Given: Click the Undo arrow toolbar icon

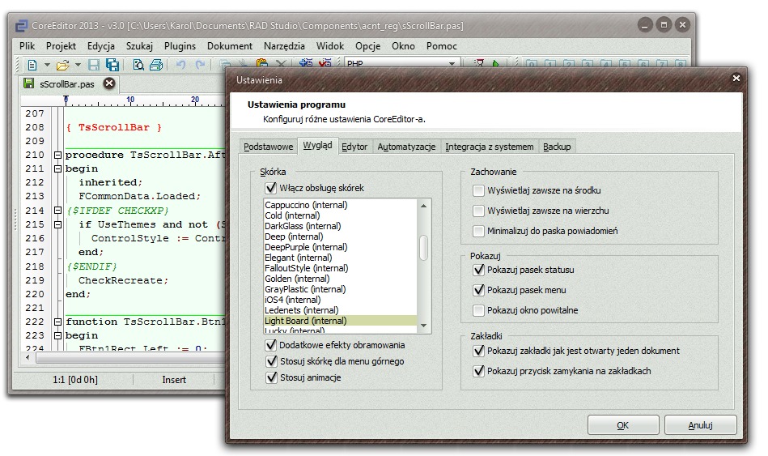Looking at the screenshot, I should click(180, 65).
